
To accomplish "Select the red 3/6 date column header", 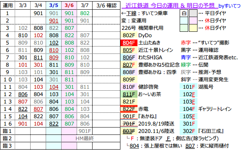I will 69,5.
